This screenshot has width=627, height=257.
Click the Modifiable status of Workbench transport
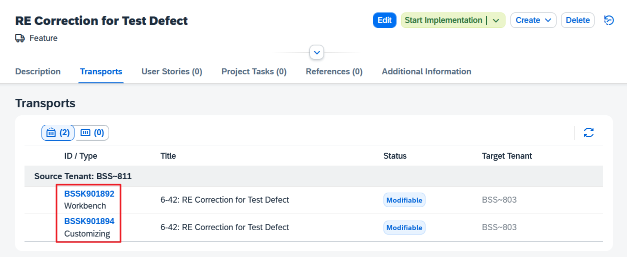click(404, 200)
